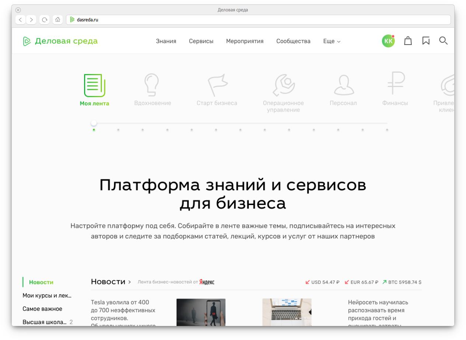Image resolution: width=466 pixels, height=340 pixels.
Task: Expand the Еще dropdown menu
Action: point(331,41)
